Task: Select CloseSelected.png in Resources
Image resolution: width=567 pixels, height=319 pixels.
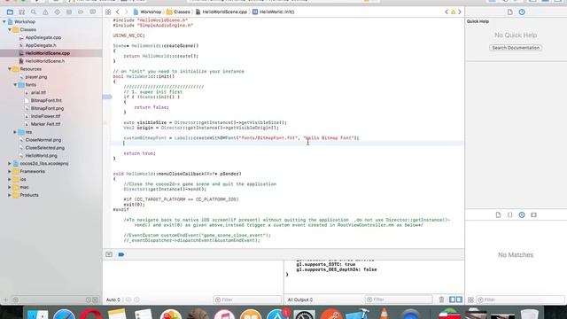Action: (45, 148)
